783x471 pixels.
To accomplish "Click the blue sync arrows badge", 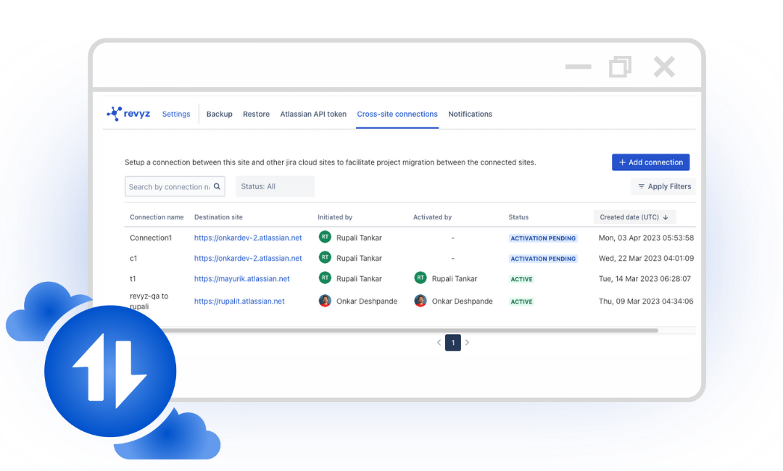I will pos(110,371).
